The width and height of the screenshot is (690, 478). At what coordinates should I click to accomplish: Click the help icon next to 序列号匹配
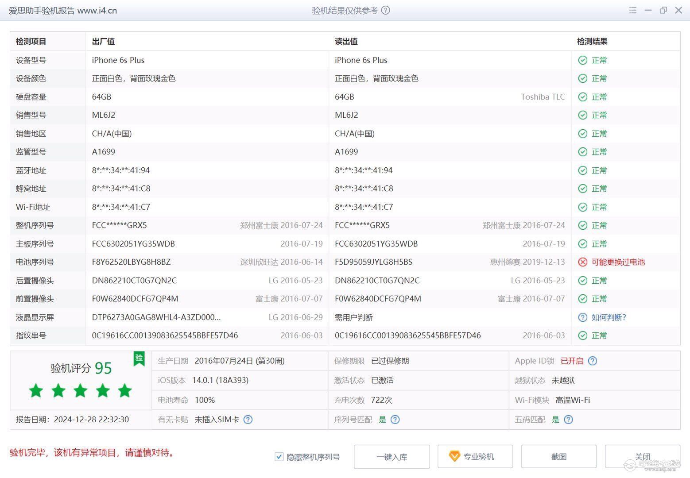pos(395,420)
